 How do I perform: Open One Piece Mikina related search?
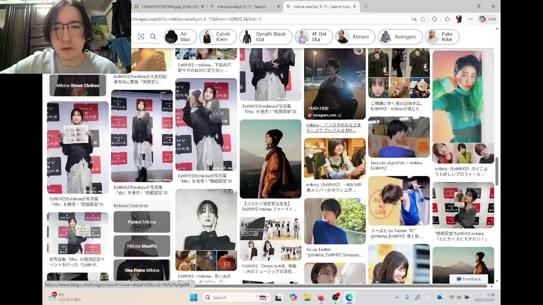(142, 270)
